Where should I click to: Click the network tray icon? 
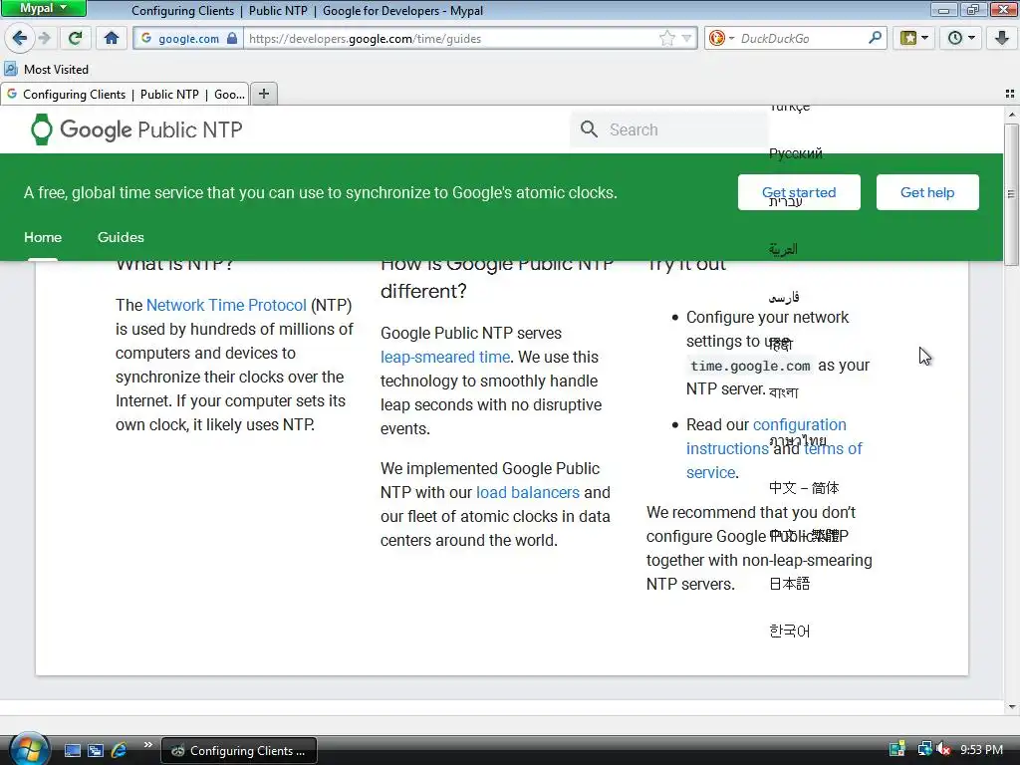coord(924,749)
